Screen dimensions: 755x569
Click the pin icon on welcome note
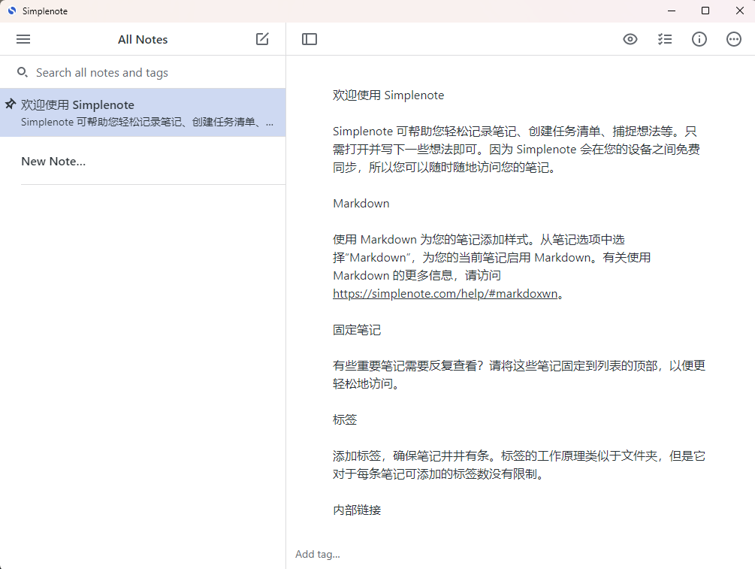point(10,104)
